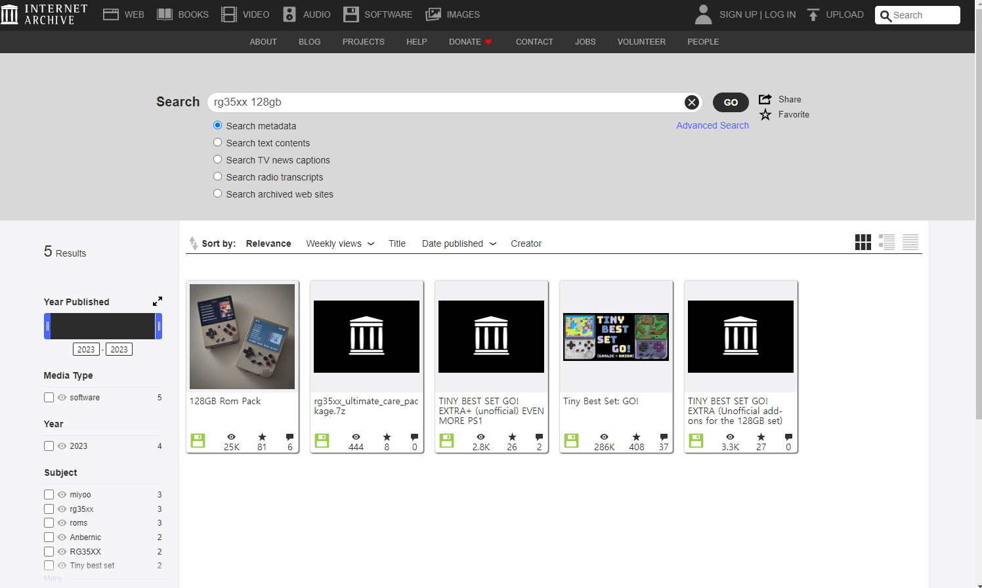Click the Share arrow icon
Image resolution: width=982 pixels, height=588 pixels.
(765, 99)
